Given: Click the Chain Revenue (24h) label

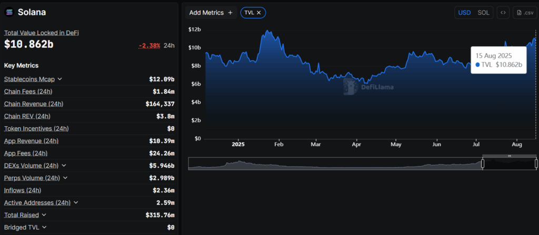Looking at the screenshot, I should [34, 104].
